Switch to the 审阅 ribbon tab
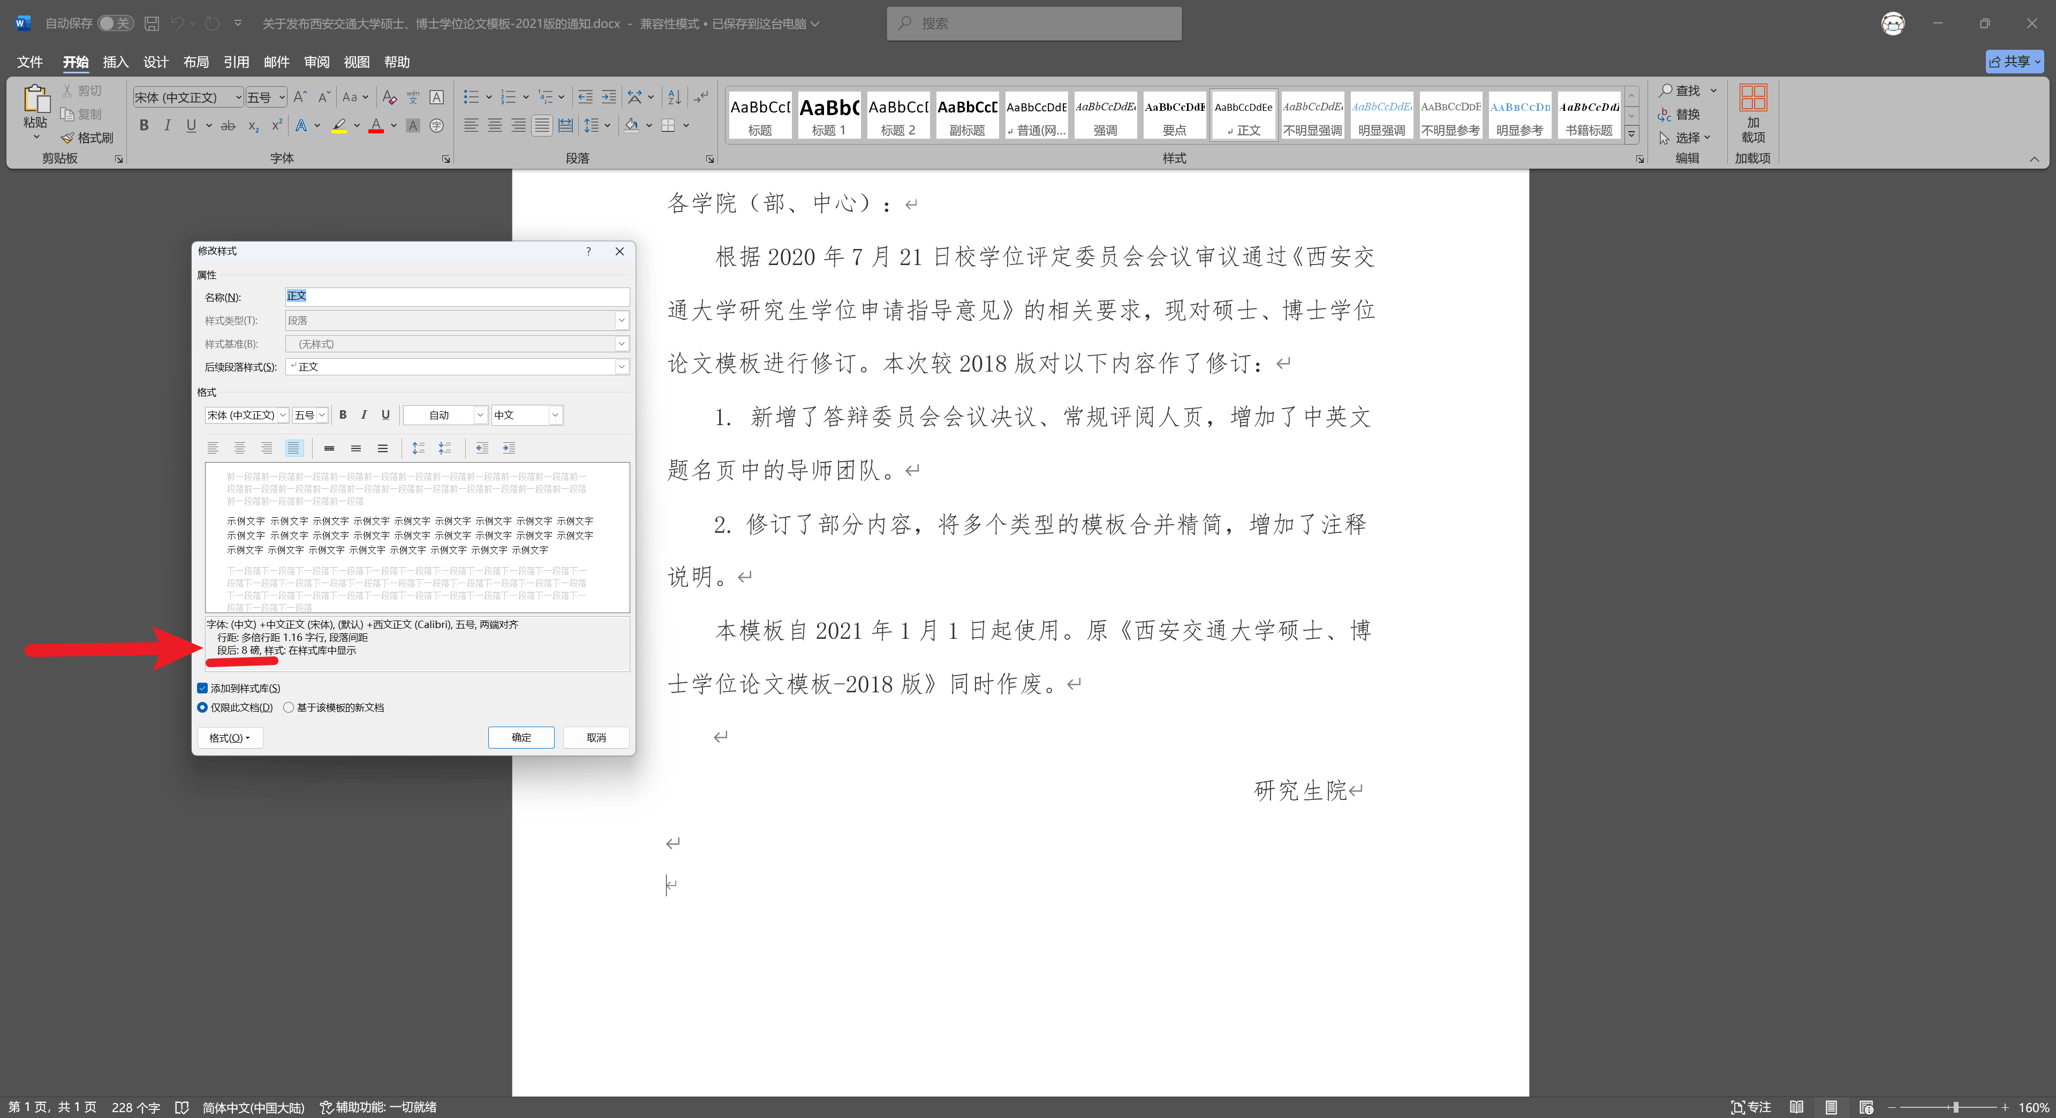Screen dimensions: 2056x1118 [x=316, y=62]
